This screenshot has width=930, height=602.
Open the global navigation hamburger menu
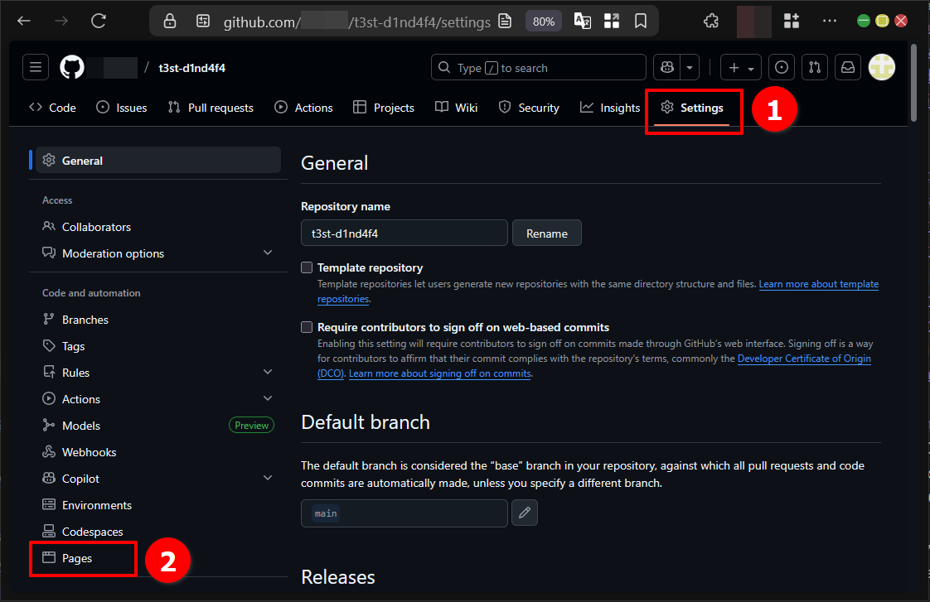(x=35, y=67)
